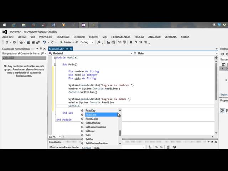Switch IntelliSense to the Común tab
This screenshot has width=228, height=171.
86,148
